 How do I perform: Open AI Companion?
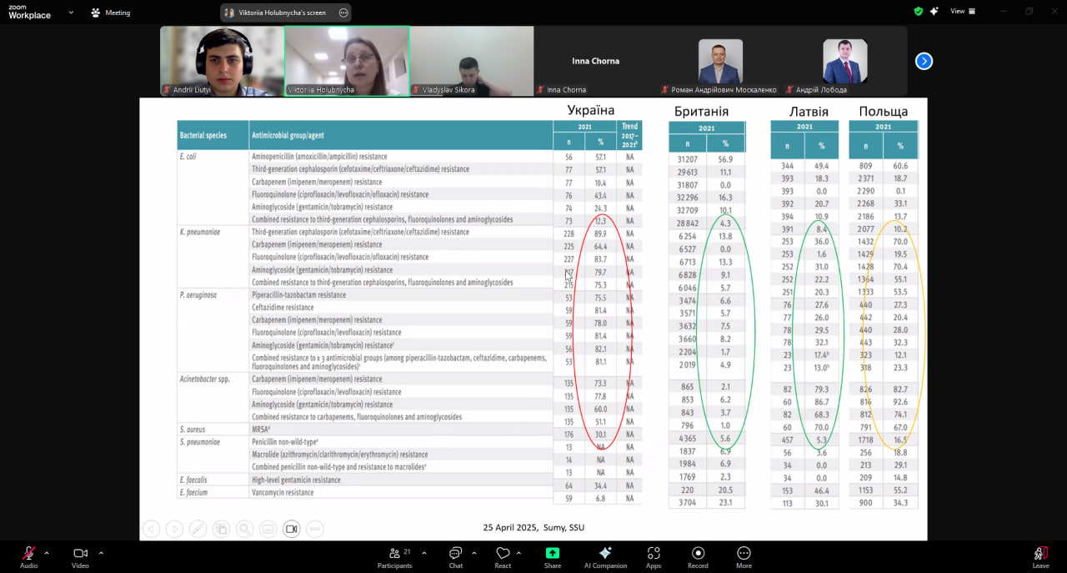pyautogui.click(x=605, y=556)
